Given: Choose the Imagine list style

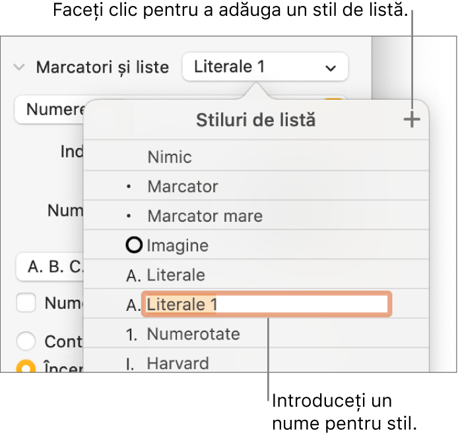Looking at the screenshot, I should tap(256, 245).
